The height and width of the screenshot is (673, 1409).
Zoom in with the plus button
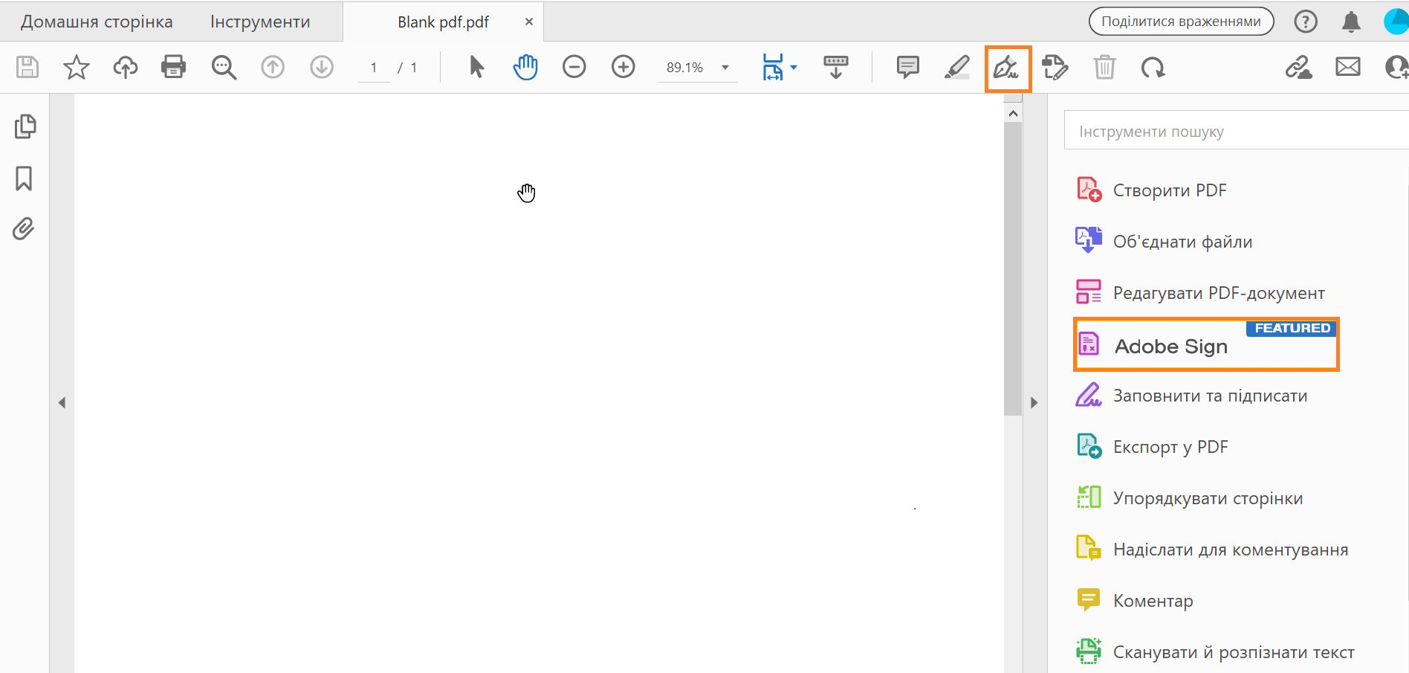tap(623, 68)
